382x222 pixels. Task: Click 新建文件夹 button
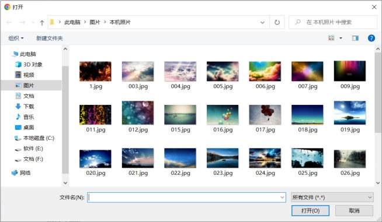(50, 38)
